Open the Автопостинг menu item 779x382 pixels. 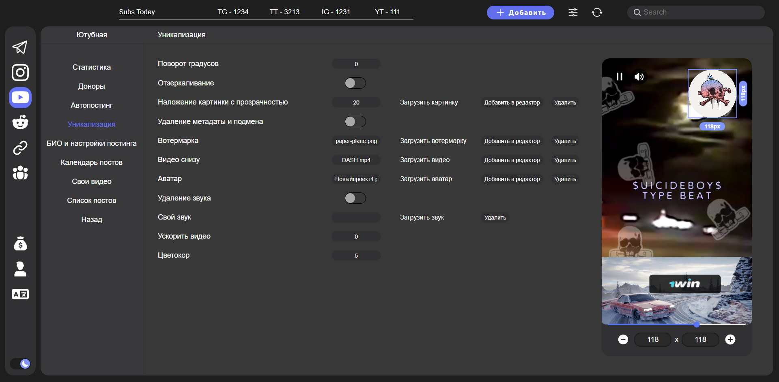coord(91,105)
